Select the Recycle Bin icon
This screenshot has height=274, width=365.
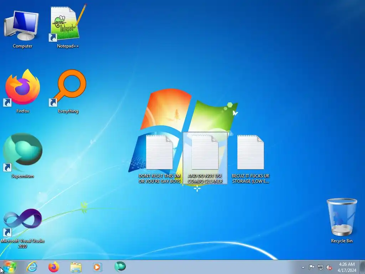tap(341, 220)
